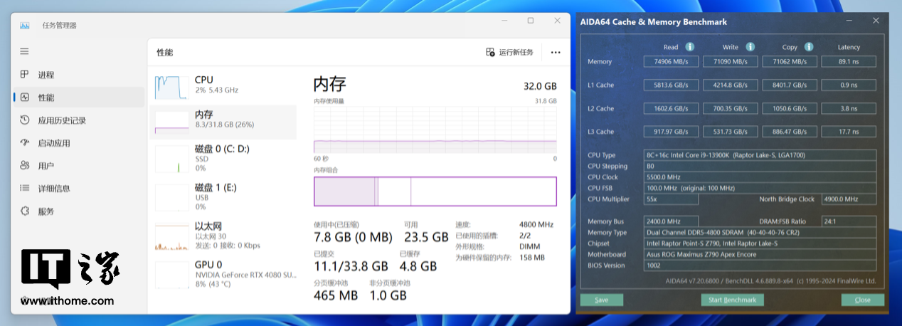This screenshot has width=902, height=326.
Task: Click the info icon beside Copy column
Action: click(808, 47)
